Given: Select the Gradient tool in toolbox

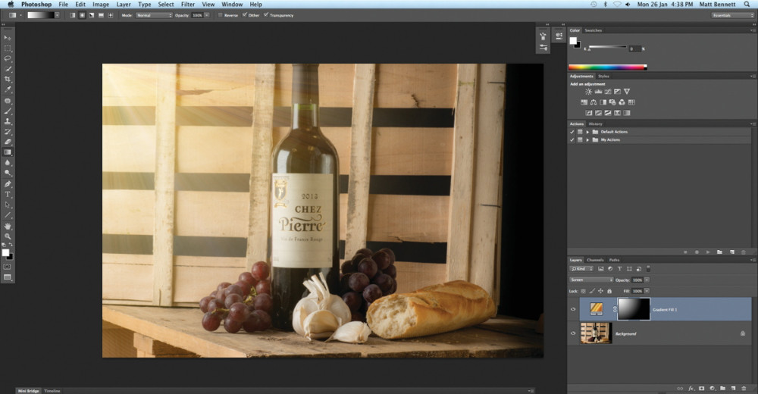Looking at the screenshot, I should [8, 152].
